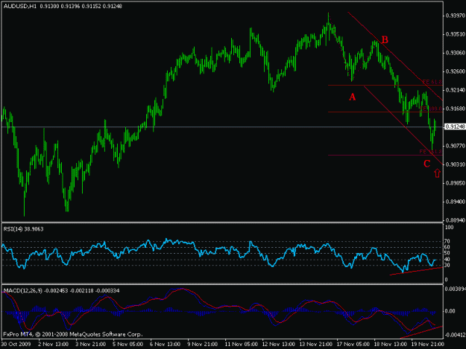Click the 30 Oct 2009 date label

[x=16, y=344]
